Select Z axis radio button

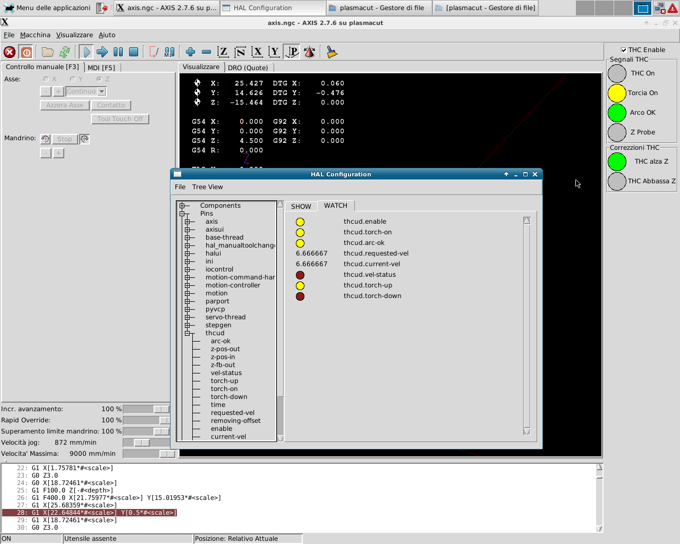click(x=99, y=79)
